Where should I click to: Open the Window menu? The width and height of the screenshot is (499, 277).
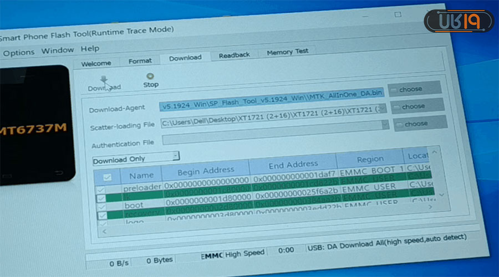(57, 50)
